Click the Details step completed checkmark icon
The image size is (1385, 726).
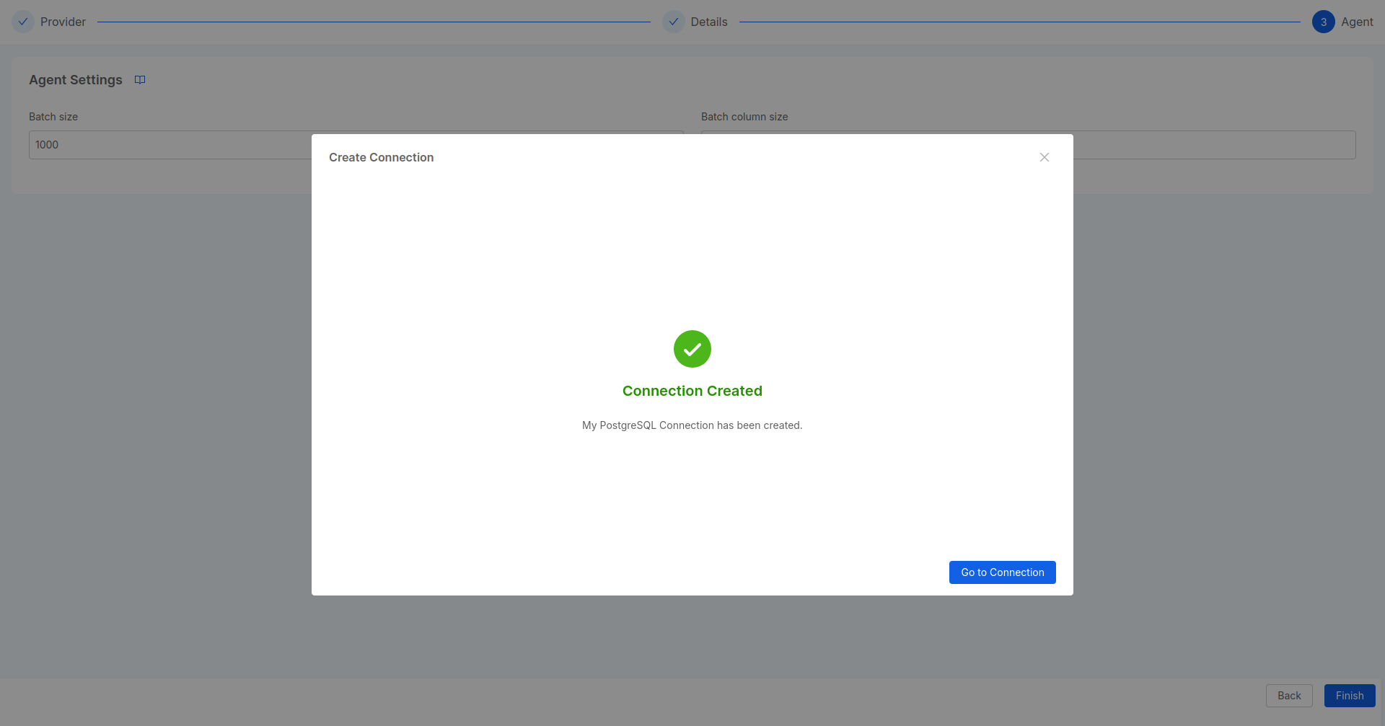(674, 22)
